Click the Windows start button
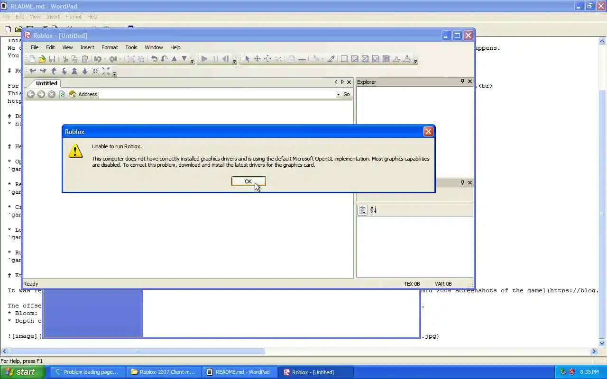 coord(23,372)
